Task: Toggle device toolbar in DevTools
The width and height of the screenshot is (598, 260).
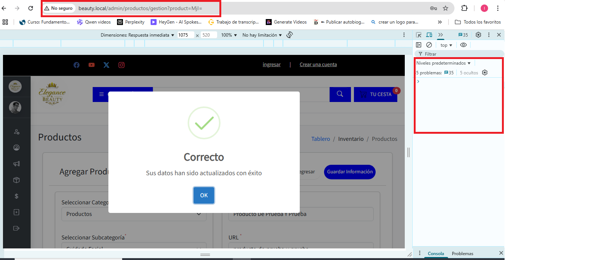Action: [429, 35]
